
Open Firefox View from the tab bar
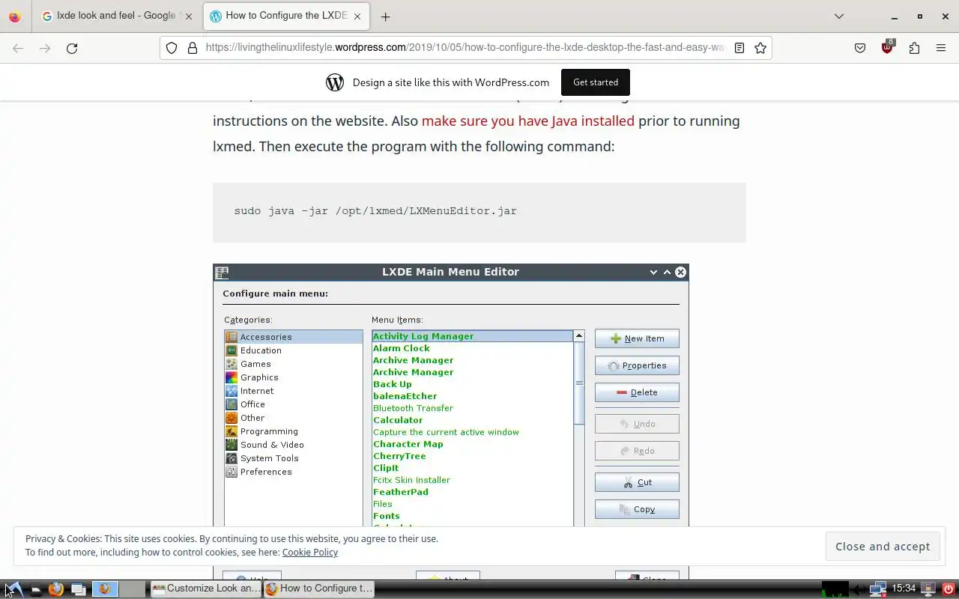(x=15, y=16)
